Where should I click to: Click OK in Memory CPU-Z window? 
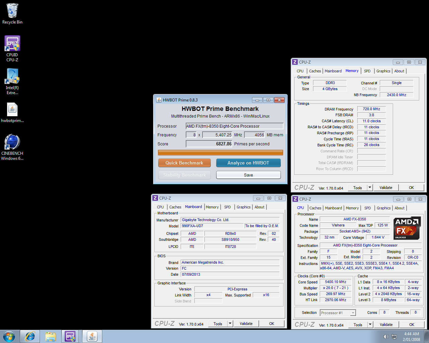tap(411, 188)
